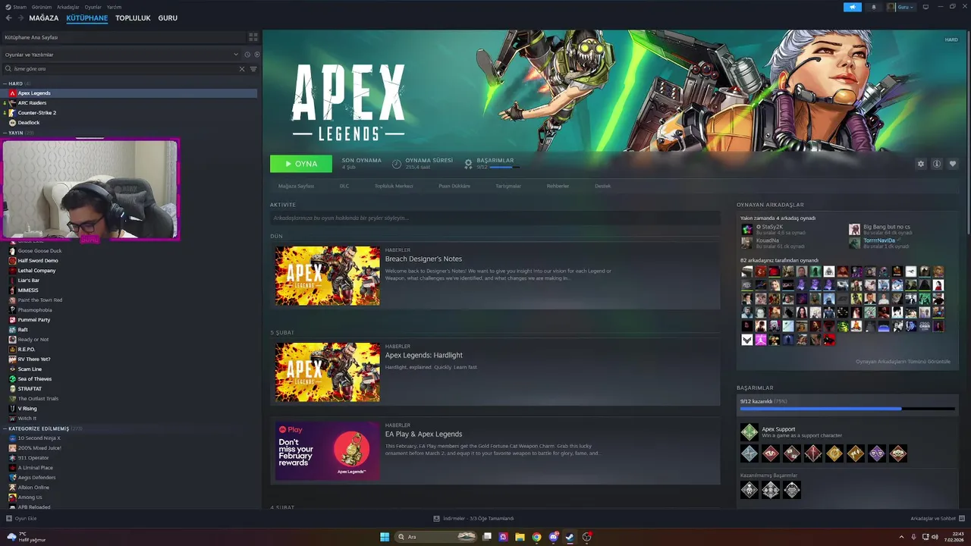
Task: Toggle library grid view icon
Action: pos(253,36)
